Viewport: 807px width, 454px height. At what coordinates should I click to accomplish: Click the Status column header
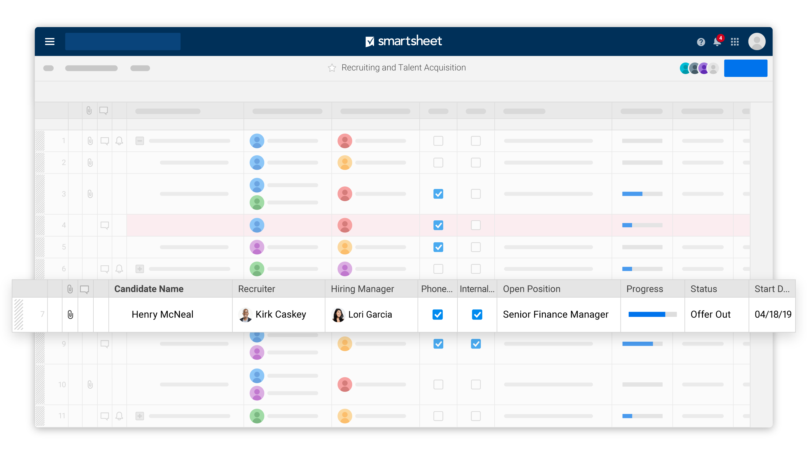point(704,289)
